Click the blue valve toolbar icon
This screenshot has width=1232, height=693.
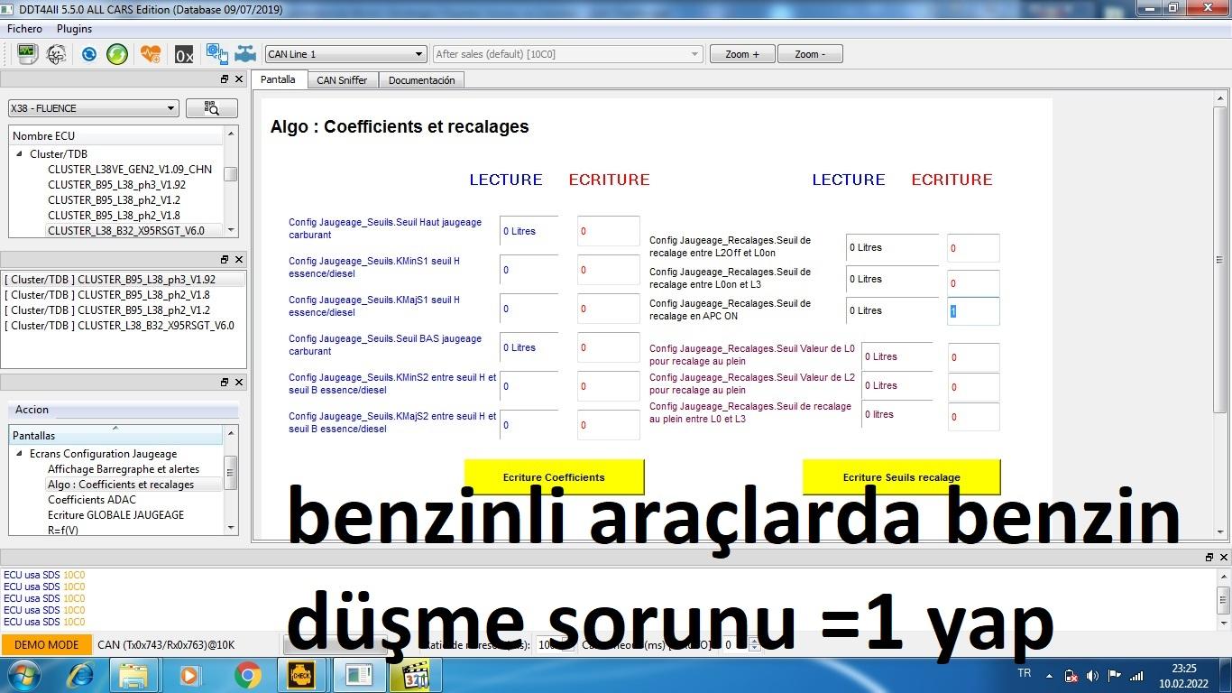[x=245, y=54]
